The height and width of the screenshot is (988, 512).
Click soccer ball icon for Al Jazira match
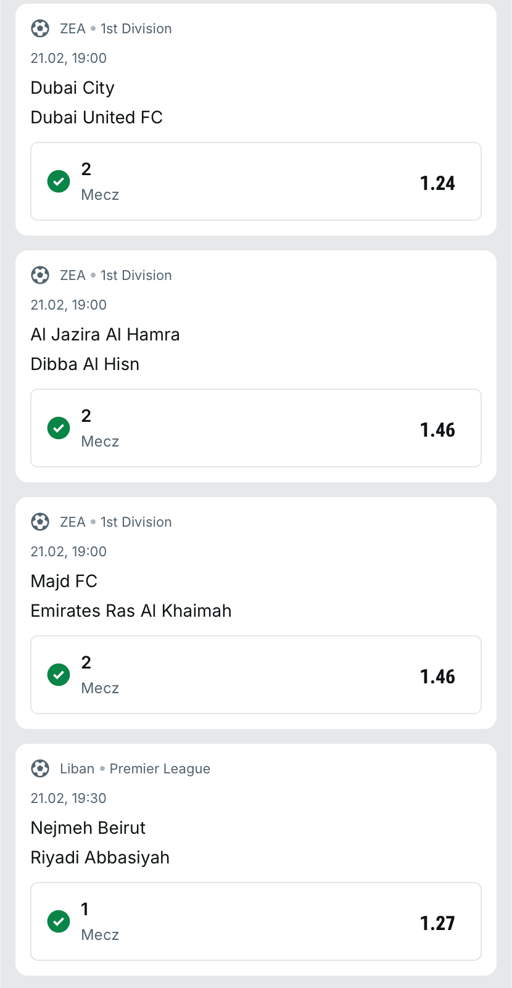point(40,275)
